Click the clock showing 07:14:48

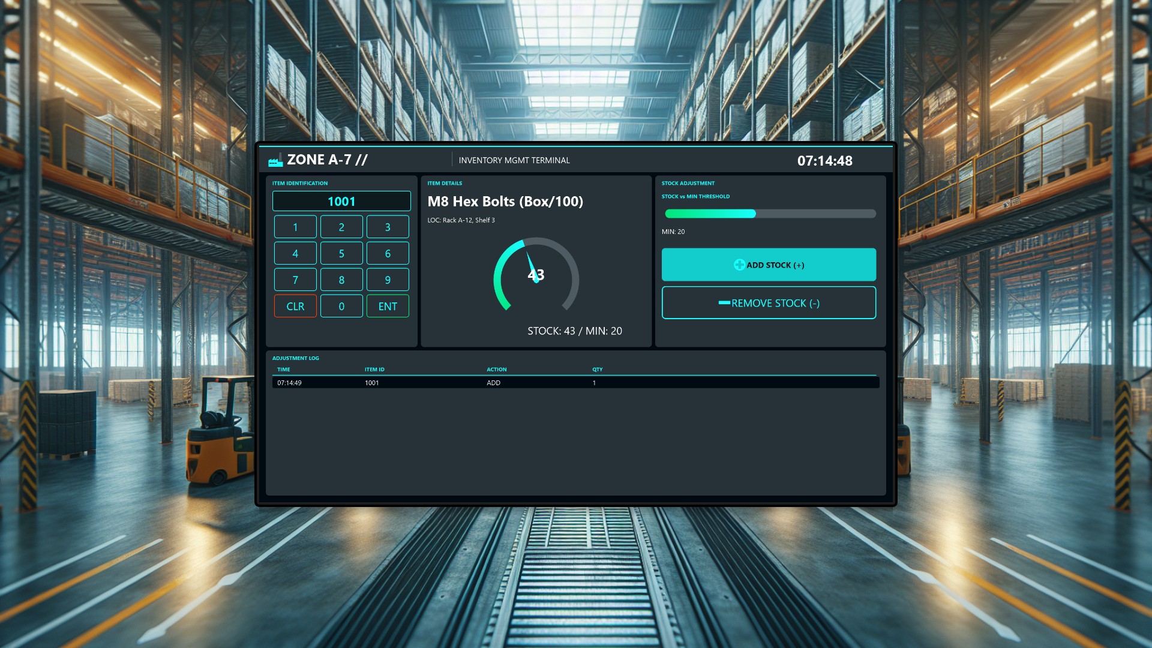(x=825, y=160)
